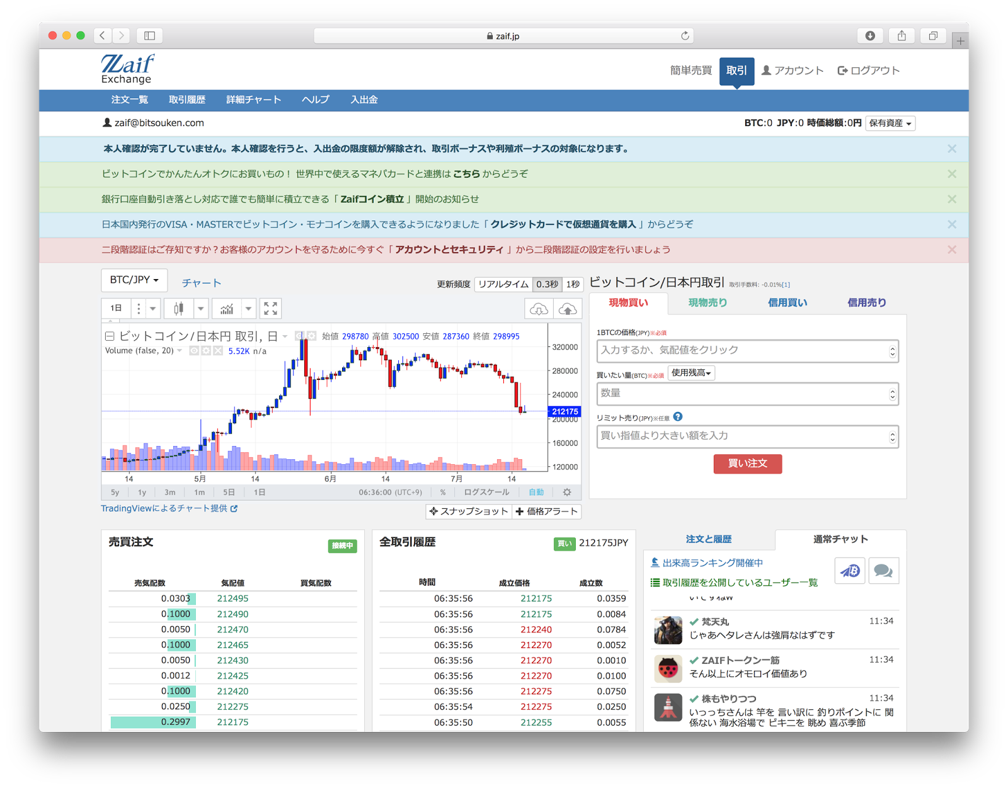
Task: Click the Safari share icon
Action: [x=902, y=36]
